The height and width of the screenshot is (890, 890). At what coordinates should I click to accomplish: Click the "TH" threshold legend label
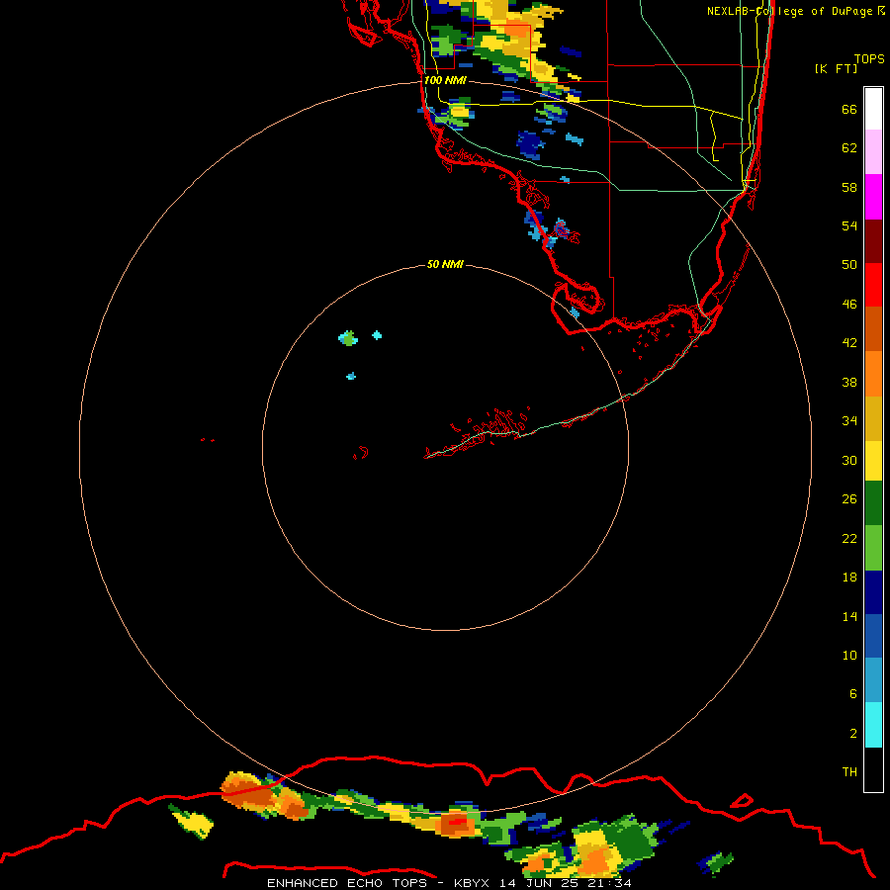[x=849, y=772]
